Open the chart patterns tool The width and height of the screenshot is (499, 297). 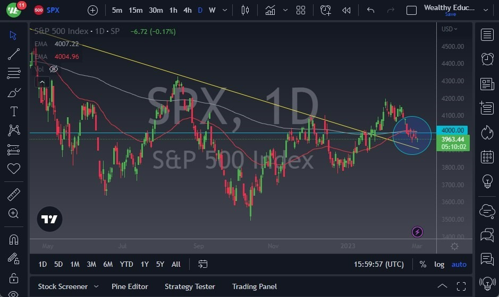point(14,130)
